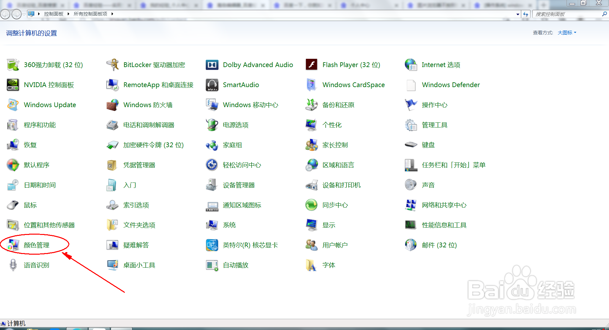Viewport: 609px width, 330px height.
Task: Open the 程序和功能 link
Action: pos(40,125)
